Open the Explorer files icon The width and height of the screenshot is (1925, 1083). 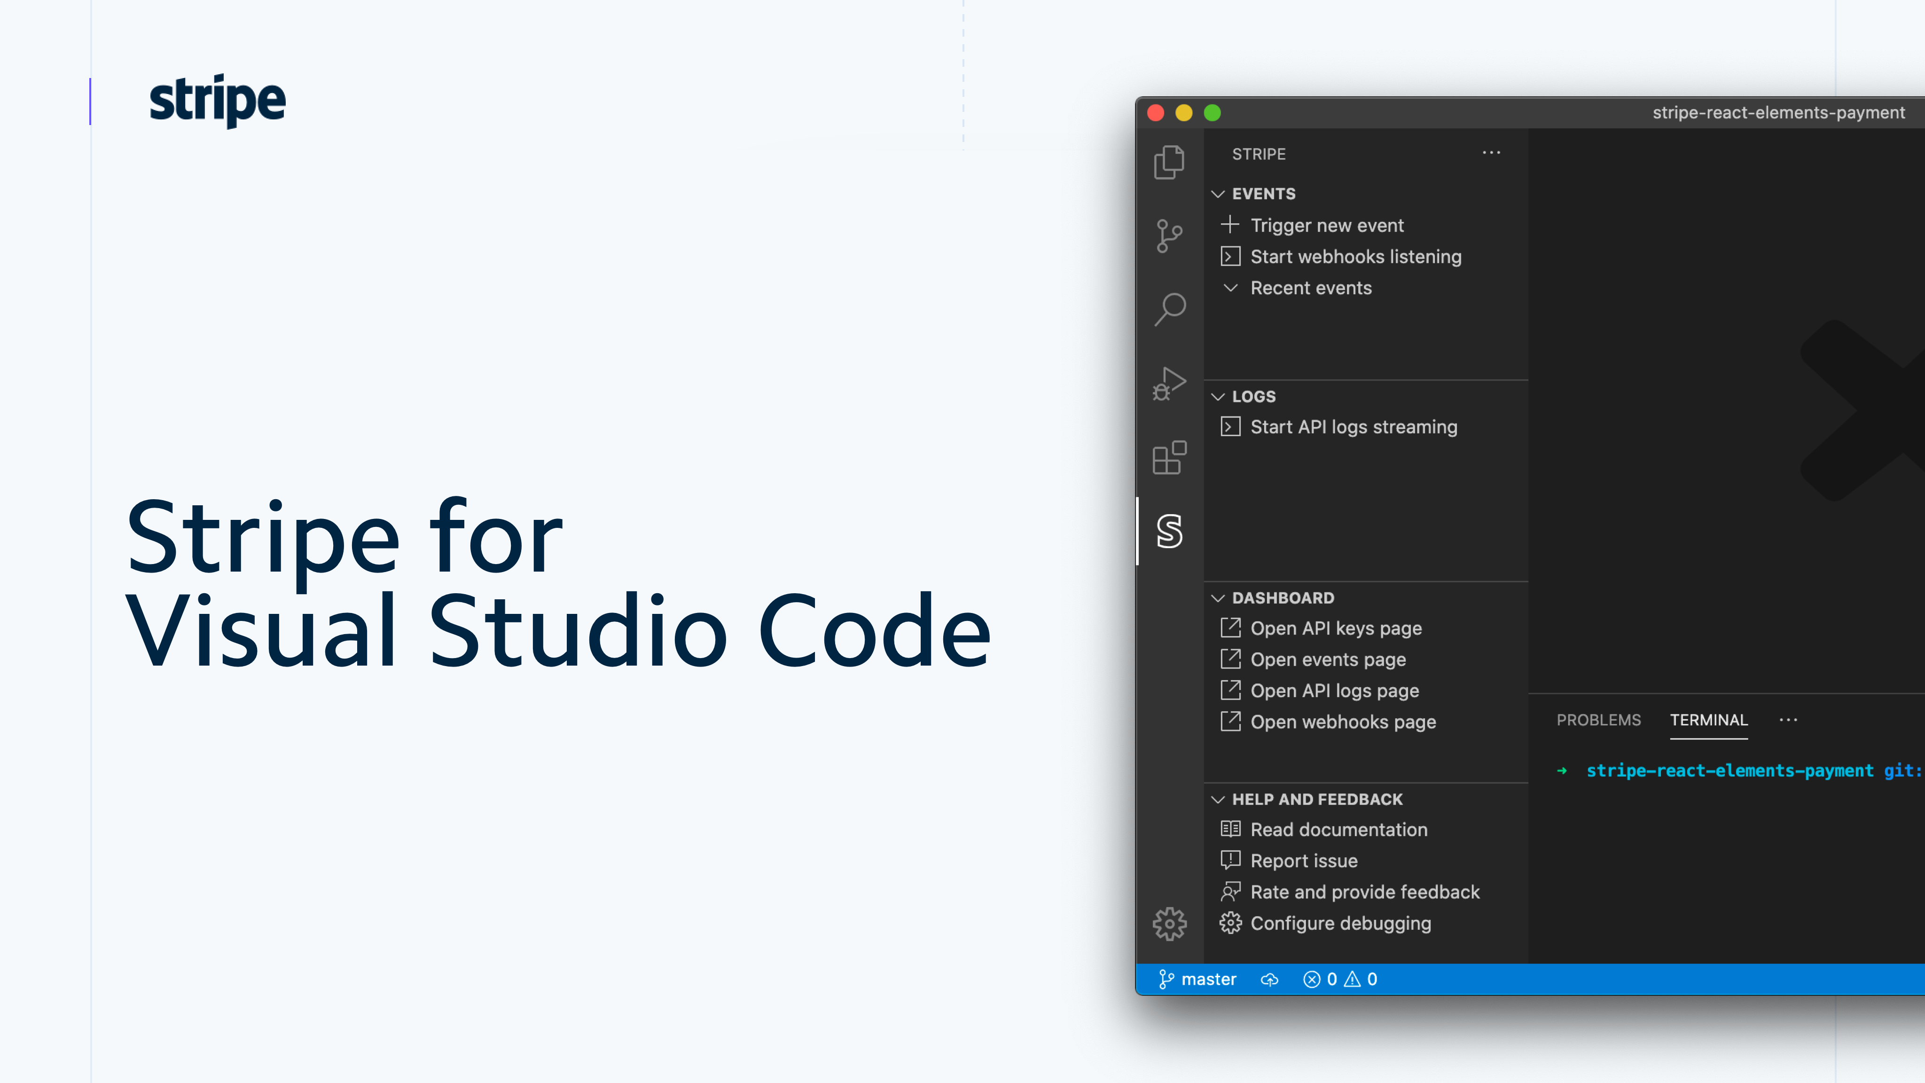tap(1169, 162)
